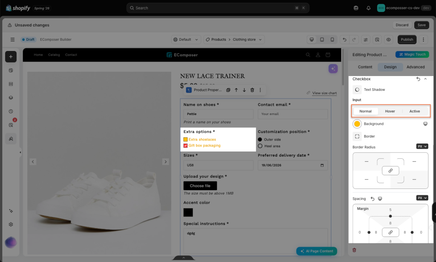Image resolution: width=436 pixels, height=262 pixels.
Task: Click the Shopify search field
Action: point(218,8)
